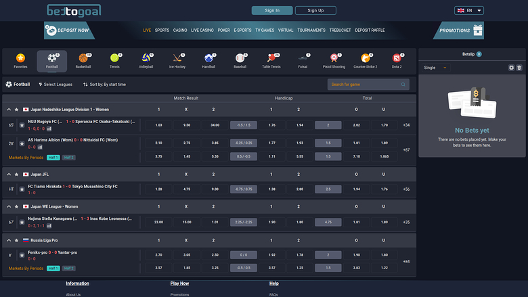Open statistics icon for NGU Nagoya match
The image size is (528, 297).
click(x=49, y=129)
